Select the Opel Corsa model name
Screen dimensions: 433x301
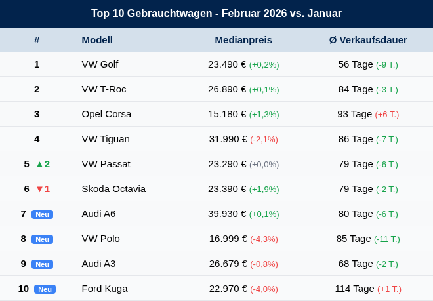click(x=106, y=114)
